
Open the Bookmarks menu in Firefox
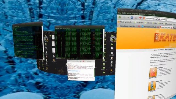coord(143,14)
